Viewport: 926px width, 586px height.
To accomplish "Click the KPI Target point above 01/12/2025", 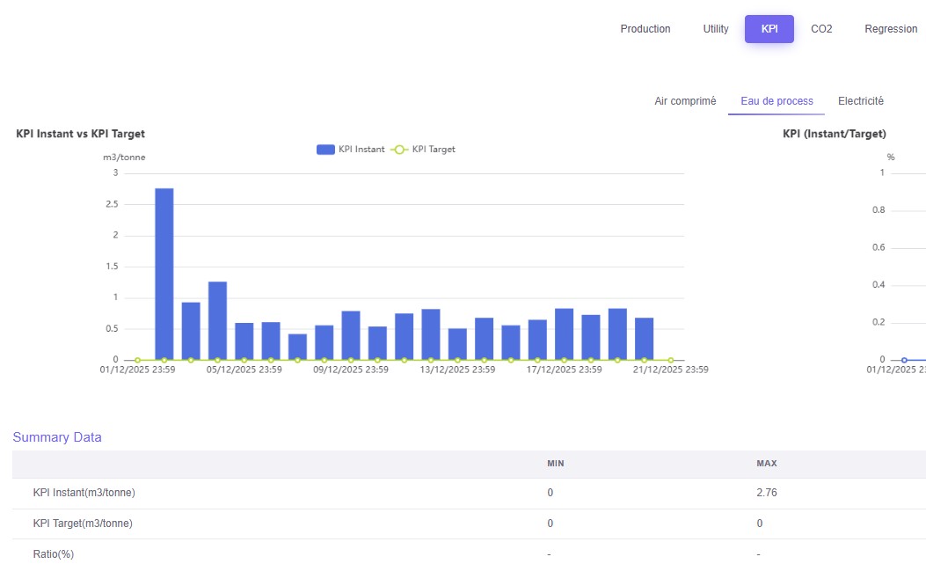I will coord(137,360).
